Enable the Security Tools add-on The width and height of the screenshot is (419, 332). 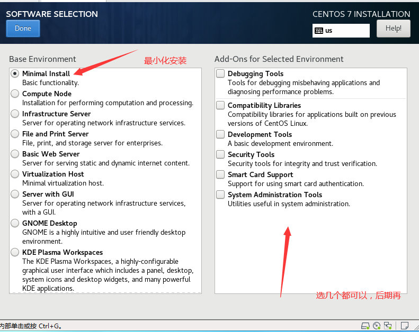(220, 154)
